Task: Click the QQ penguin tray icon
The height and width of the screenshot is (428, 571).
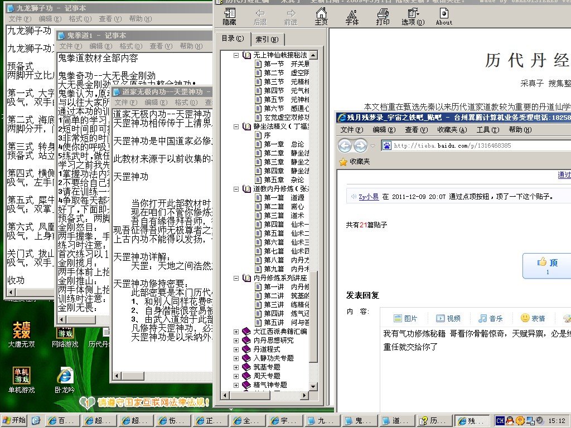Action: click(510, 421)
